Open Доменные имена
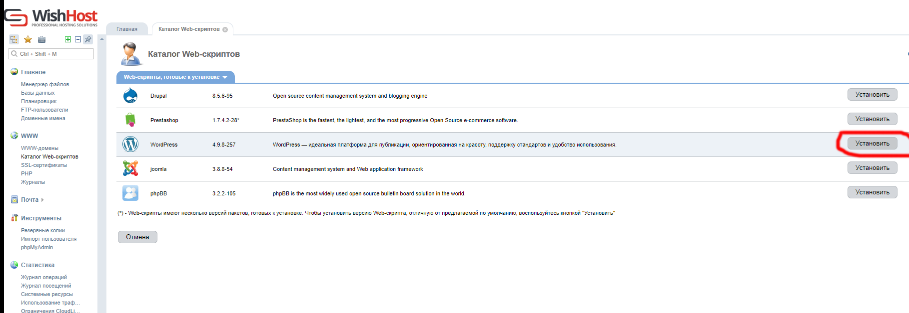Screen dimensions: 909x313 (43, 118)
